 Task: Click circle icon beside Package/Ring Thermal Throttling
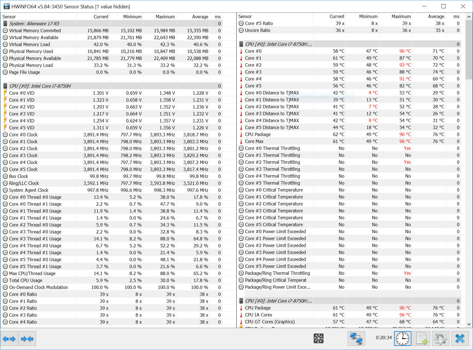pos(241,273)
